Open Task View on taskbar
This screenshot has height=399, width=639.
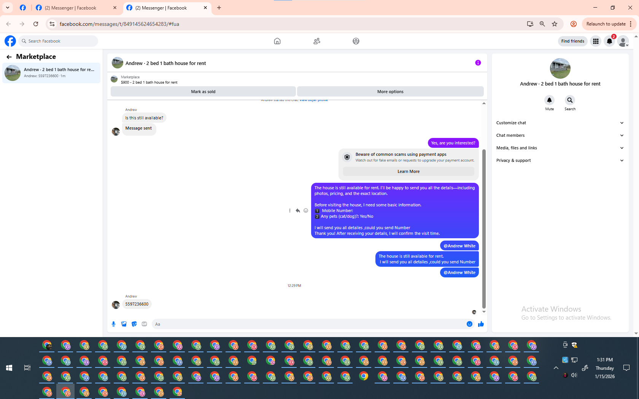pos(27,368)
